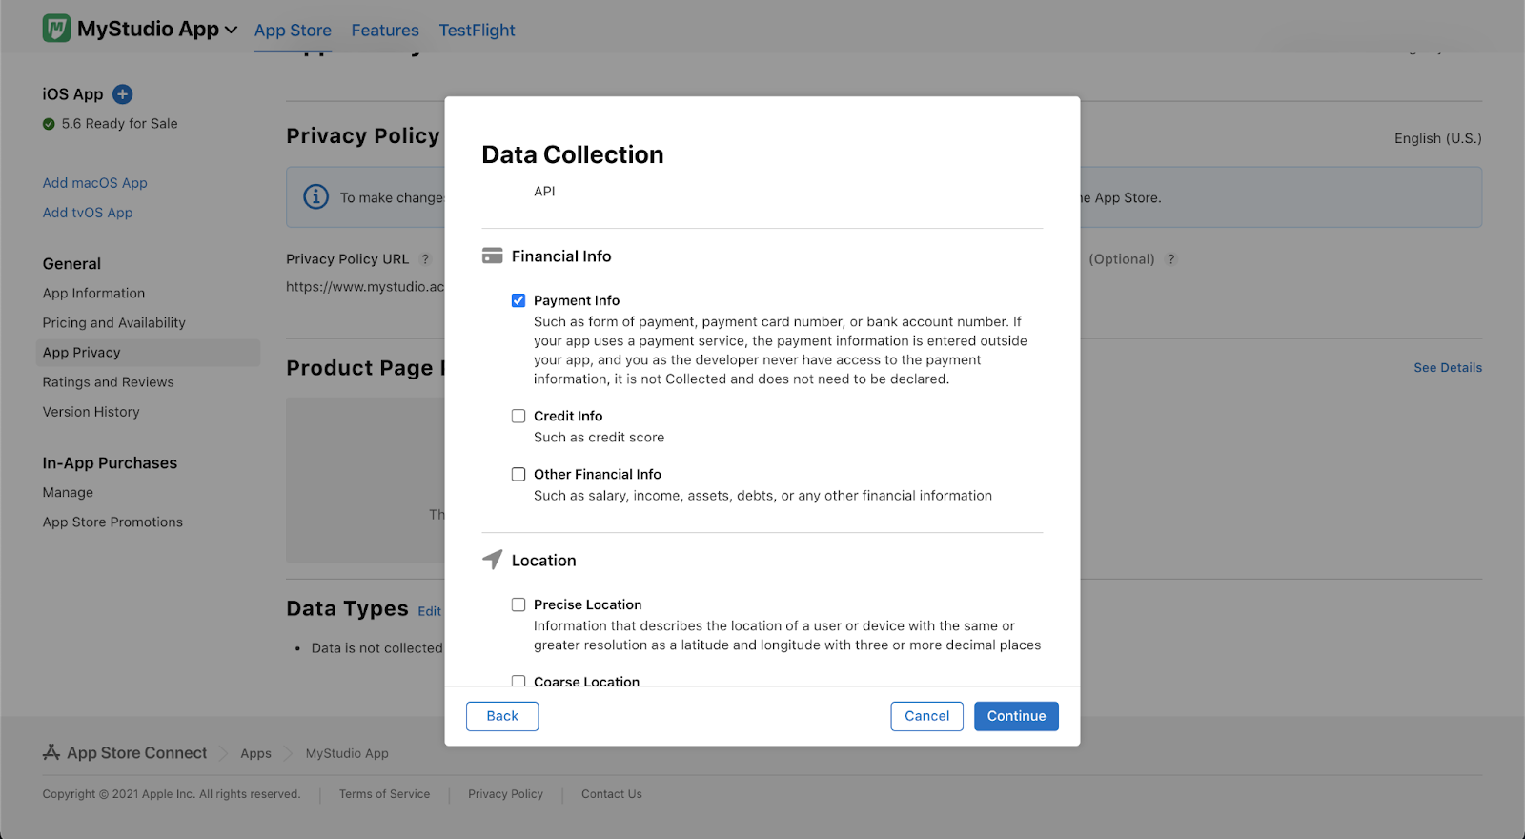Click the blue plus icon beside iOS App
The image size is (1525, 839).
(123, 94)
